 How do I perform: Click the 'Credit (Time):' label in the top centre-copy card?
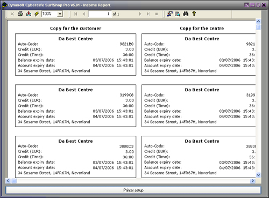(157, 55)
